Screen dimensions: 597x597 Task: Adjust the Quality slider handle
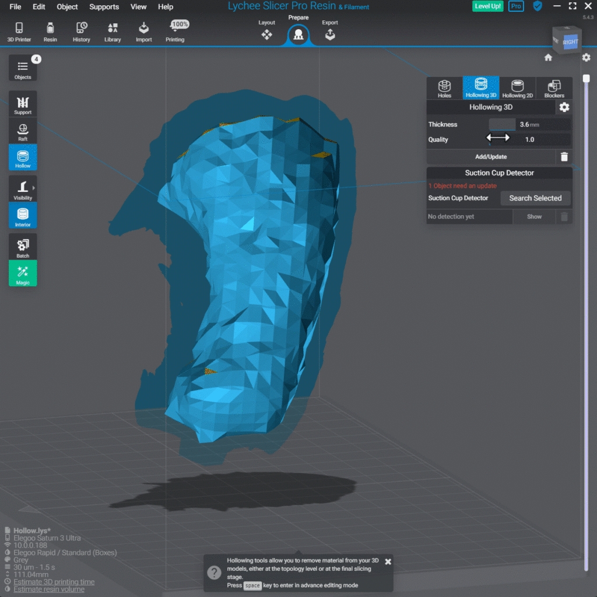pyautogui.click(x=498, y=138)
